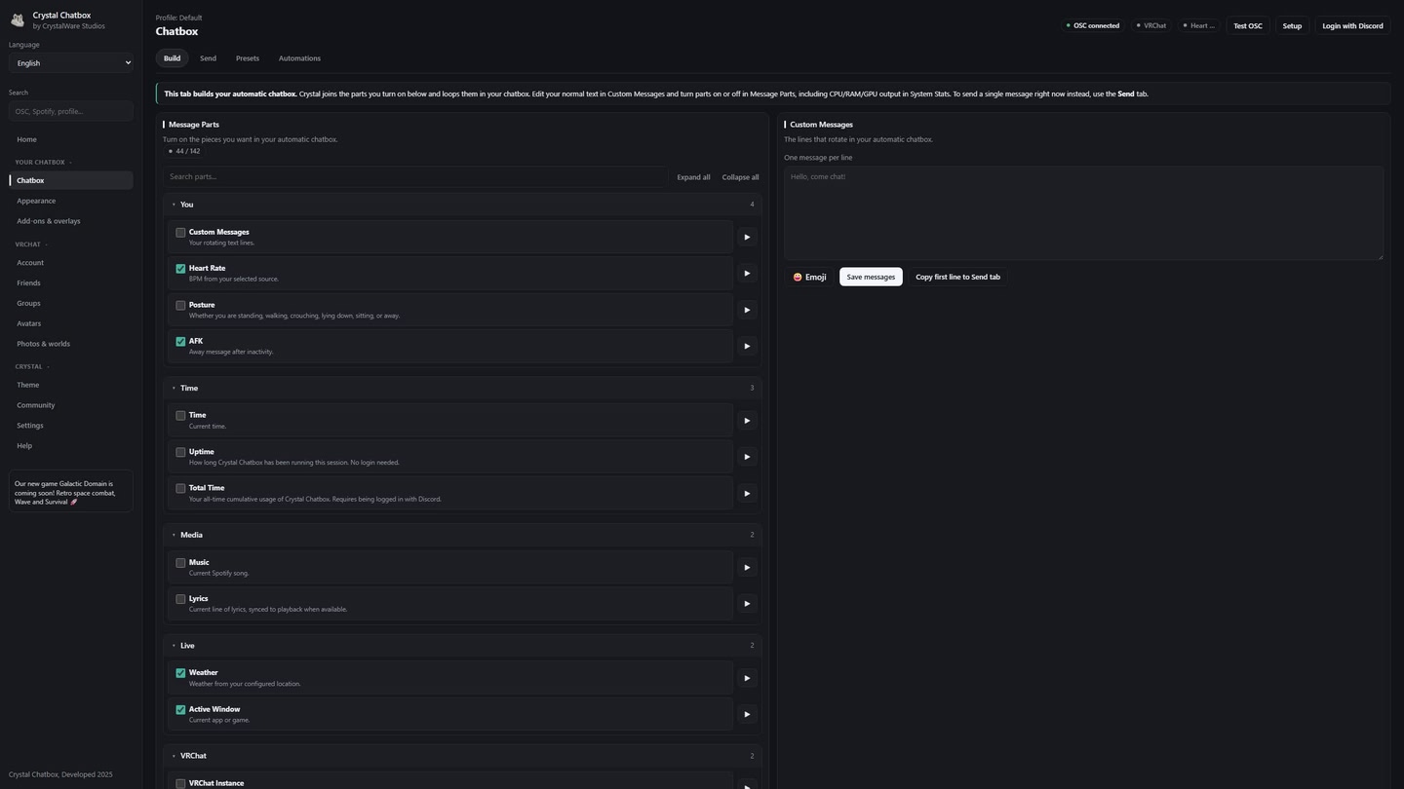Screen dimensions: 1404x789
Task: Click Expand all parts
Action: (x=693, y=177)
